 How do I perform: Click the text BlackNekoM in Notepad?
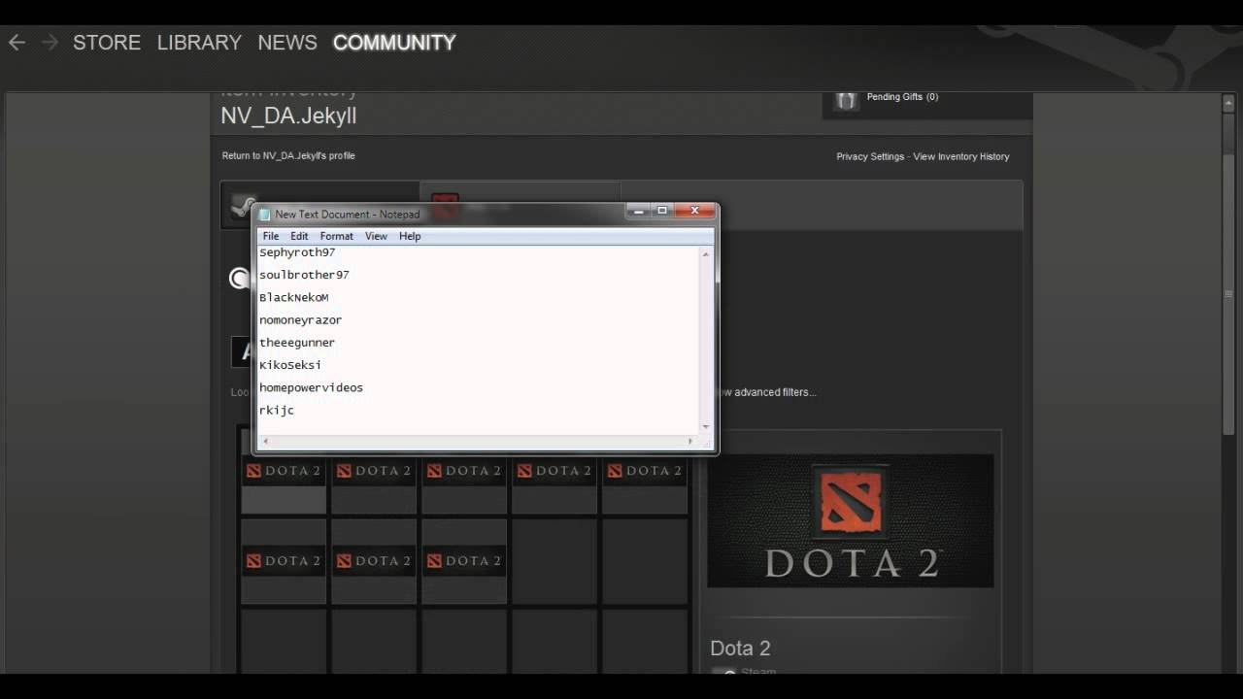pyautogui.click(x=294, y=297)
